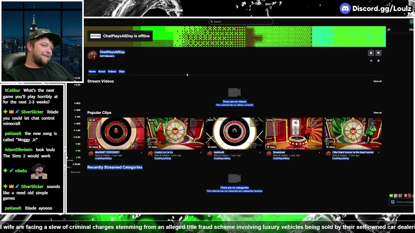This screenshot has width=415, height=233.
Task: Click ChatPlaysAllDay under MAGNET EXPOSED? clip
Action: click(x=103, y=159)
